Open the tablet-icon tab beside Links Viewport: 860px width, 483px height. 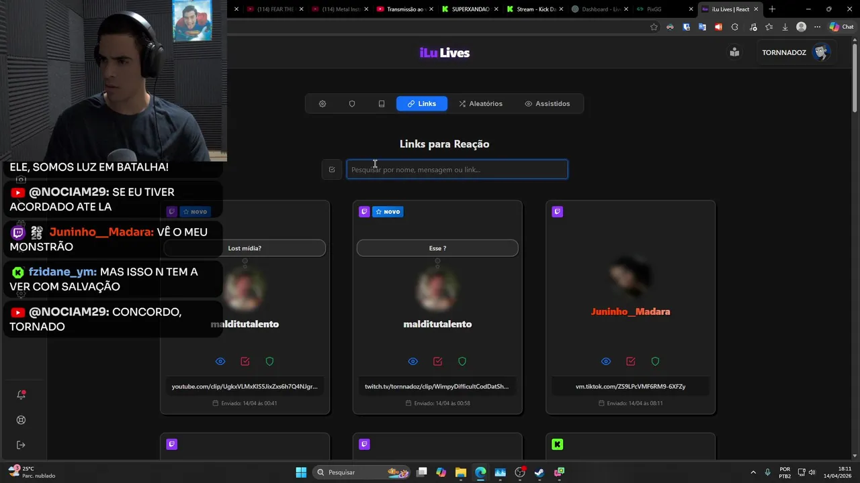pyautogui.click(x=382, y=104)
